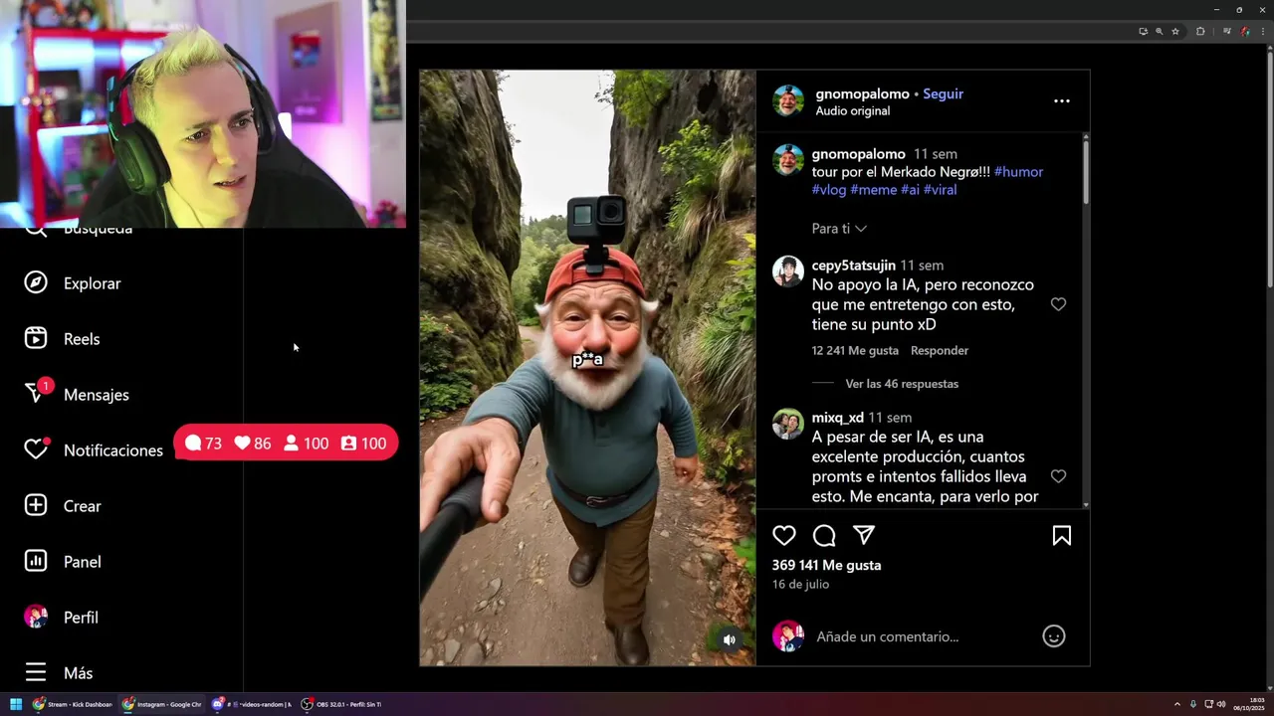Open gnomopalomo profile from post header
This screenshot has width=1274, height=716.
click(x=862, y=93)
